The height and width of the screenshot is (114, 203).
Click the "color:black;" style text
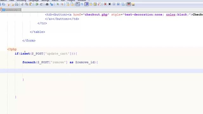click(x=178, y=15)
